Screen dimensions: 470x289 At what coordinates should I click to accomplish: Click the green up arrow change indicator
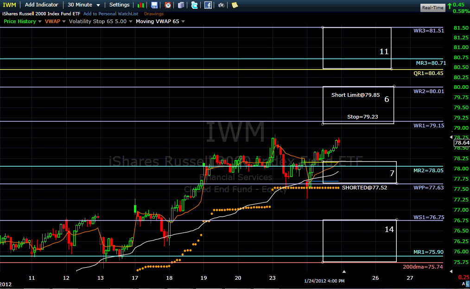pyautogui.click(x=449, y=6)
